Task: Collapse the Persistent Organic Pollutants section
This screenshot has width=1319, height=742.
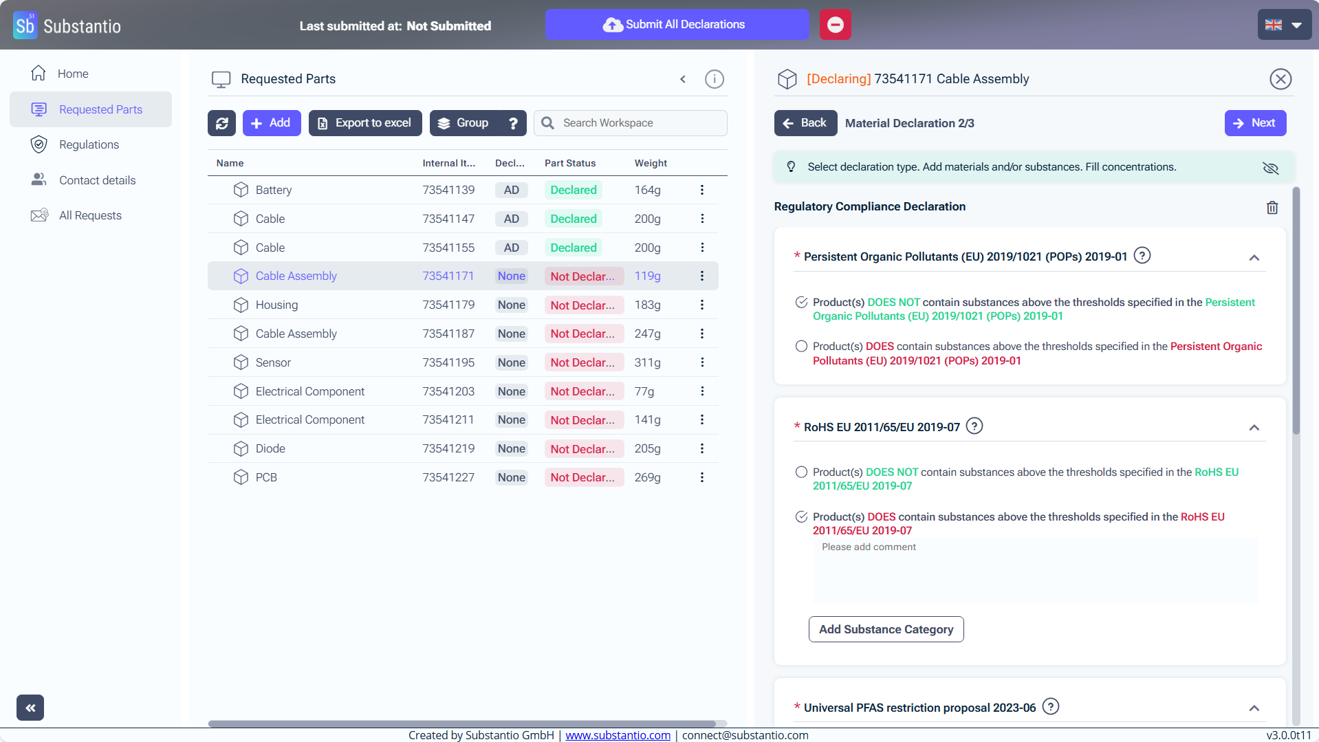Action: pos(1254,258)
